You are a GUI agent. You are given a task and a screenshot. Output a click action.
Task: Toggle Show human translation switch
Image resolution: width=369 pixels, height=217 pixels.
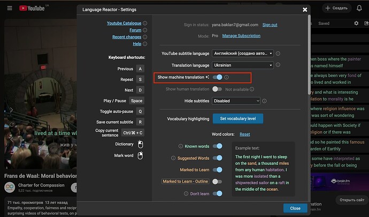tap(217, 89)
